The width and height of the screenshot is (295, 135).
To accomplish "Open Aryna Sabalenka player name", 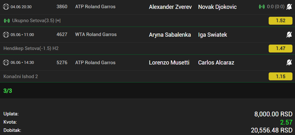I will coord(170,35).
